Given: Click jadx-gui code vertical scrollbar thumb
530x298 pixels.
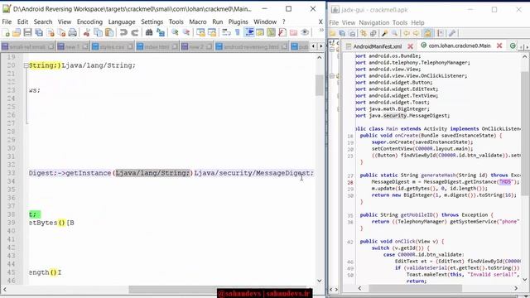Looking at the screenshot, I should pyautogui.click(x=524, y=133).
